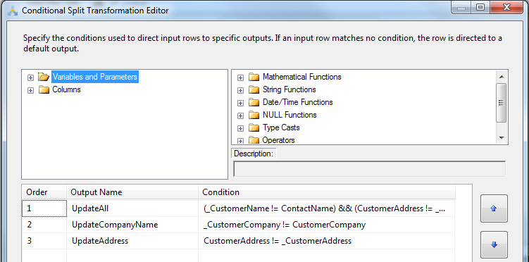Click the Order column header
Image resolution: width=529 pixels, height=262 pixels.
(x=44, y=192)
